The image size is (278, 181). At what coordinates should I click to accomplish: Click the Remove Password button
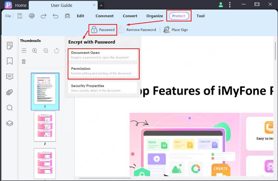click(137, 30)
